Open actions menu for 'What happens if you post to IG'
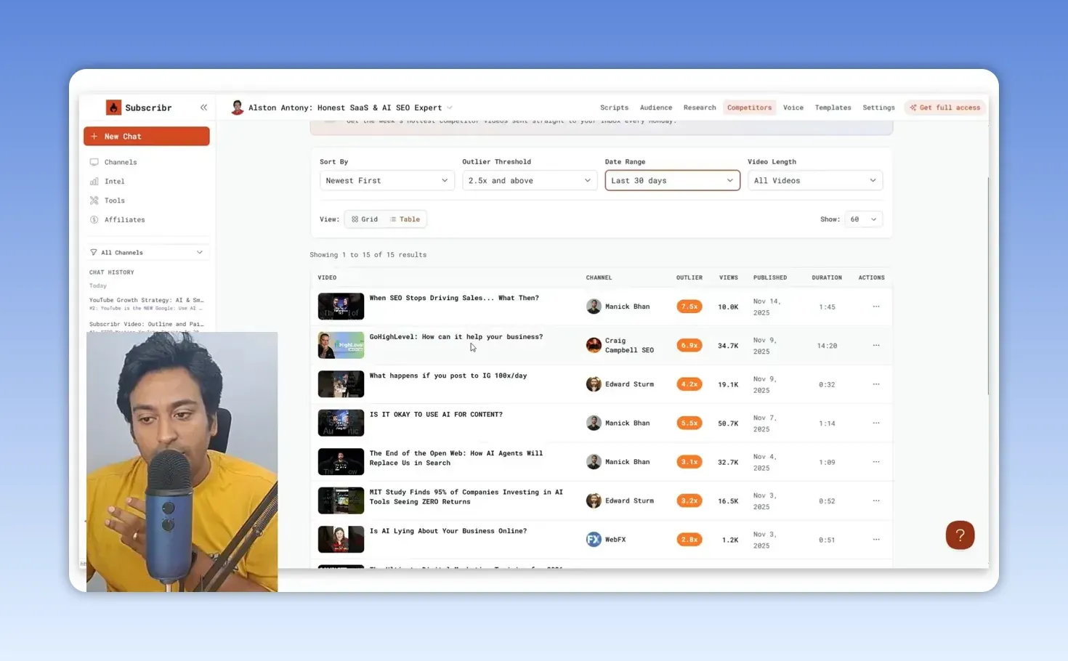This screenshot has width=1068, height=661. [876, 384]
